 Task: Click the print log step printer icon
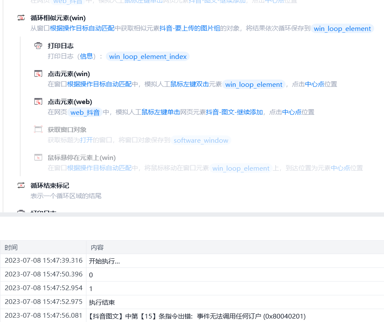tap(38, 46)
